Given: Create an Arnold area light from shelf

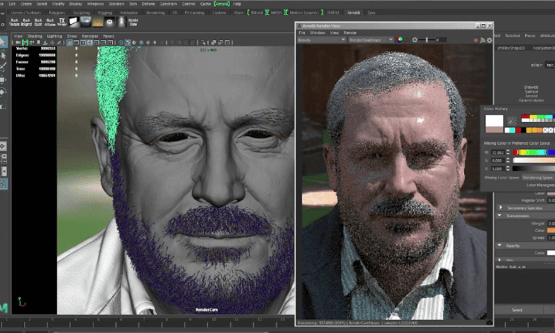Looking at the screenshot, I should tap(74, 22).
